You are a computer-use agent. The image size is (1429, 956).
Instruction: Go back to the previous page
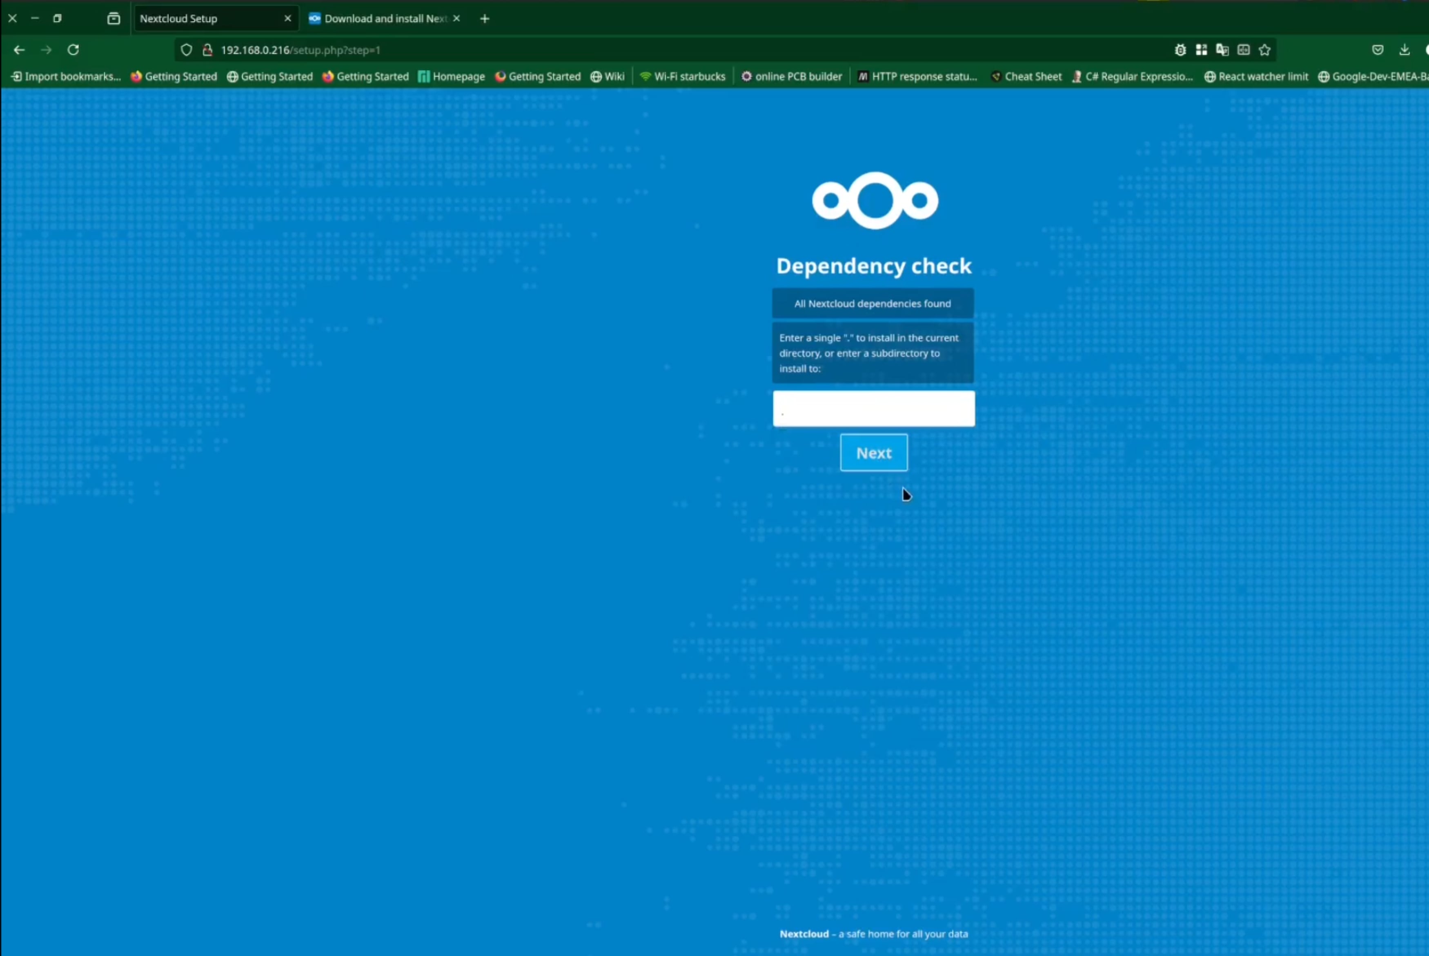point(19,50)
